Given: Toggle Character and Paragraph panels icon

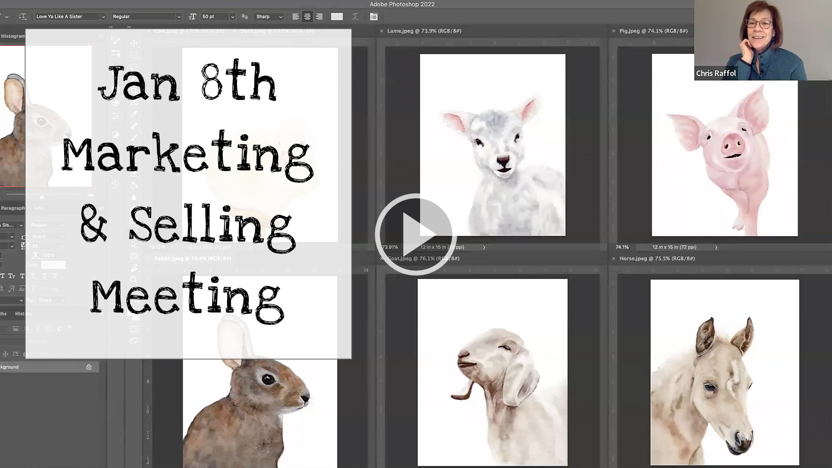Looking at the screenshot, I should point(374,16).
